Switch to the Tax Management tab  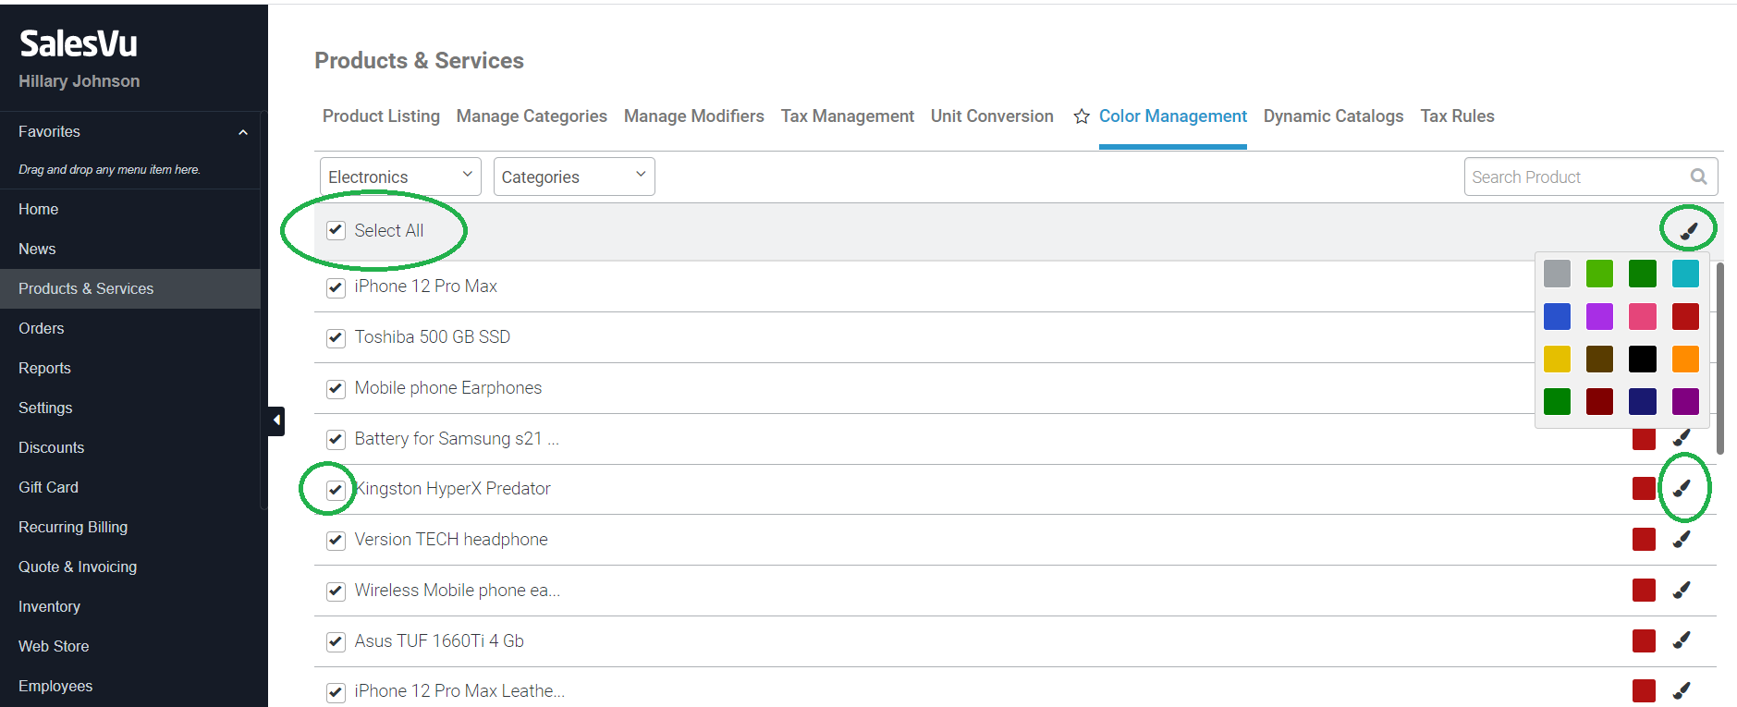pyautogui.click(x=847, y=116)
